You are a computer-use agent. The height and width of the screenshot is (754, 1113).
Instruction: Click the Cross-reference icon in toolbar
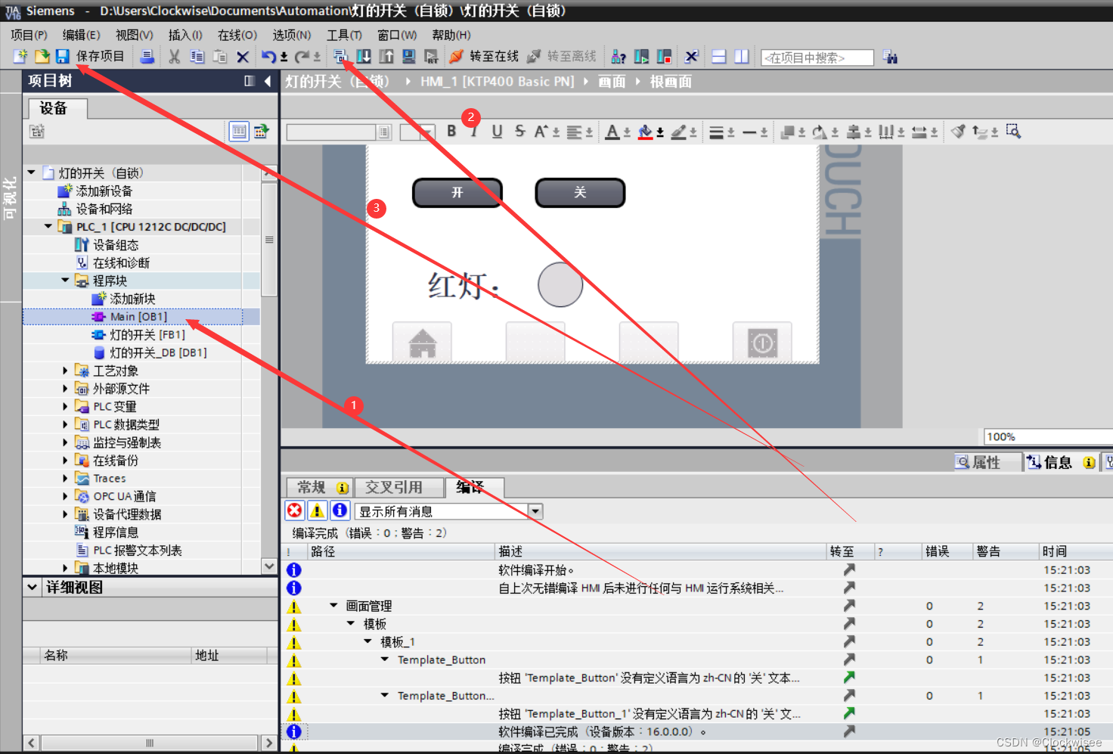692,57
